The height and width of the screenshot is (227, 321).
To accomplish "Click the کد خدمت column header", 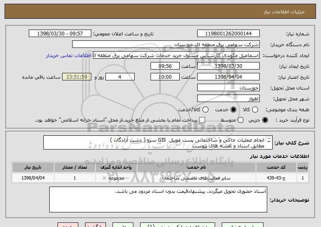I will coord(276,167).
